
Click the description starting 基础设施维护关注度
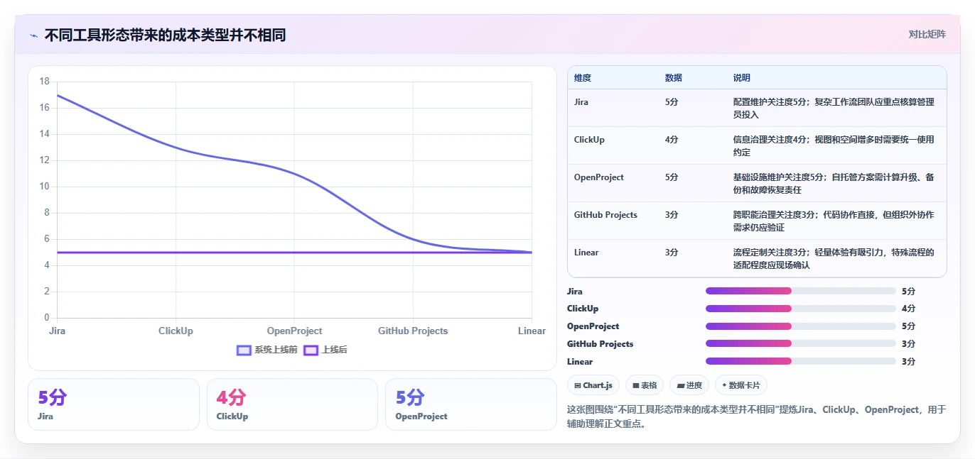click(834, 183)
